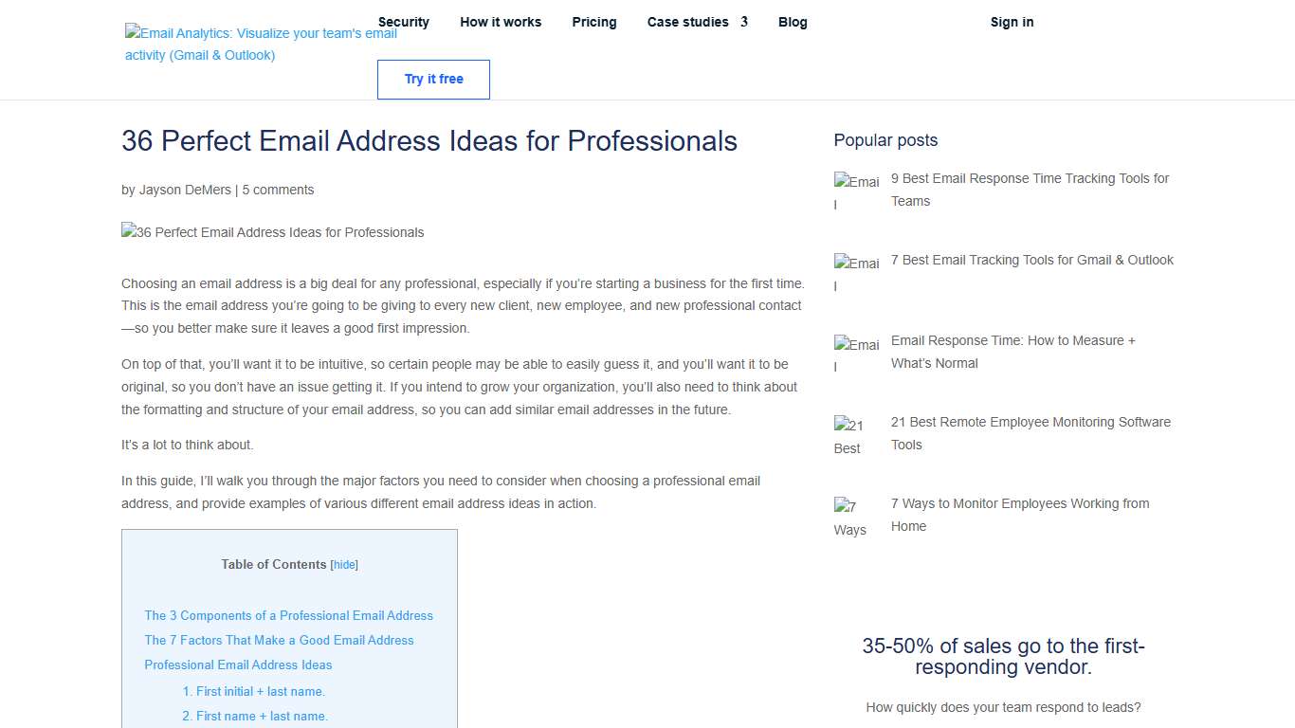Expand the Case studies dropdown
The height and width of the screenshot is (728, 1295).
[x=689, y=22]
